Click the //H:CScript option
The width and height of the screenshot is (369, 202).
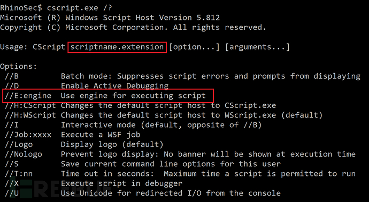click(x=30, y=105)
